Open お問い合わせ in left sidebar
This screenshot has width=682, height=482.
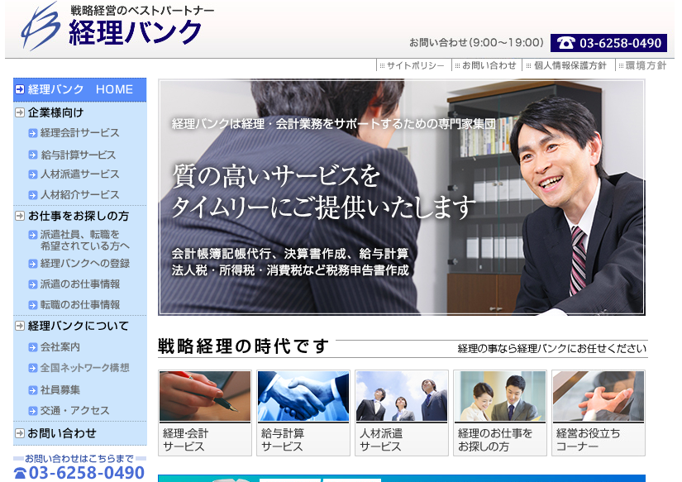(62, 433)
